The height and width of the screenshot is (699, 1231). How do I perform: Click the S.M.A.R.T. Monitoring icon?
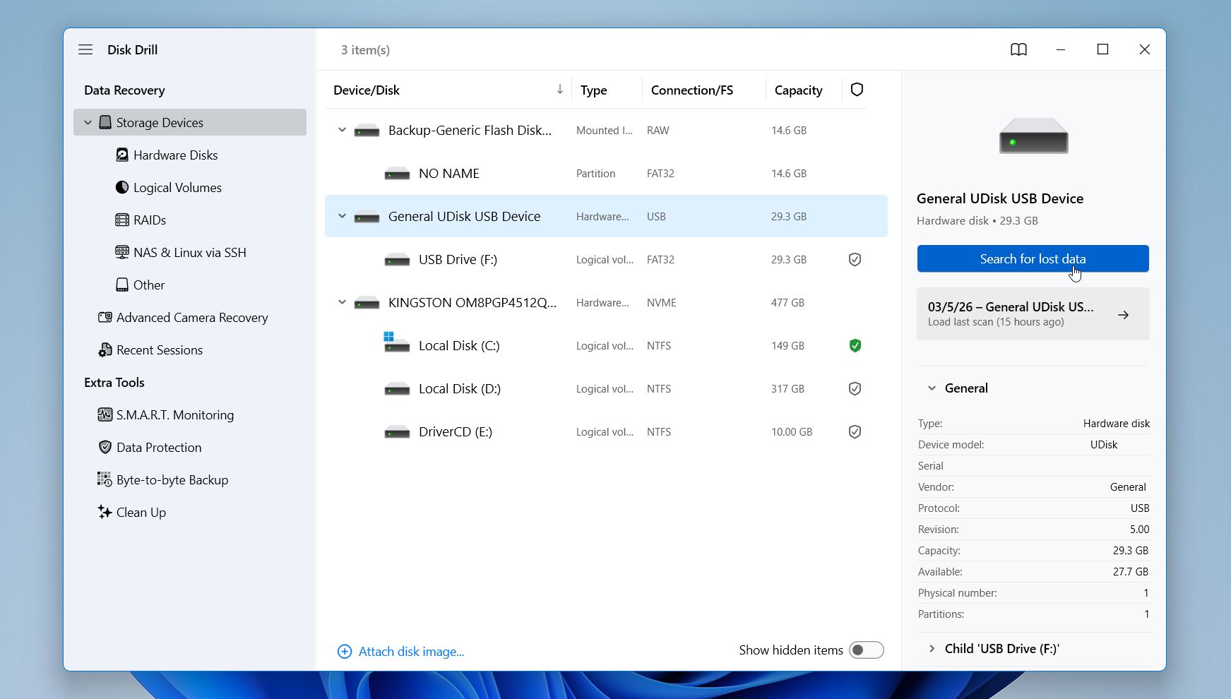(x=105, y=415)
